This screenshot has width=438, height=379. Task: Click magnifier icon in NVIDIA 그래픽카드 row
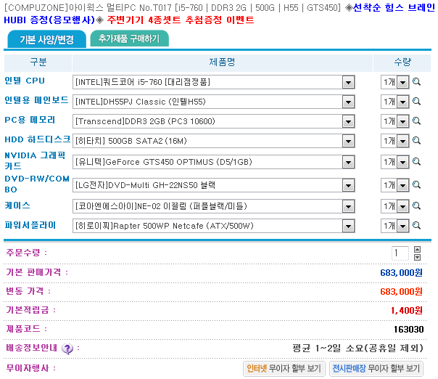coord(416,162)
